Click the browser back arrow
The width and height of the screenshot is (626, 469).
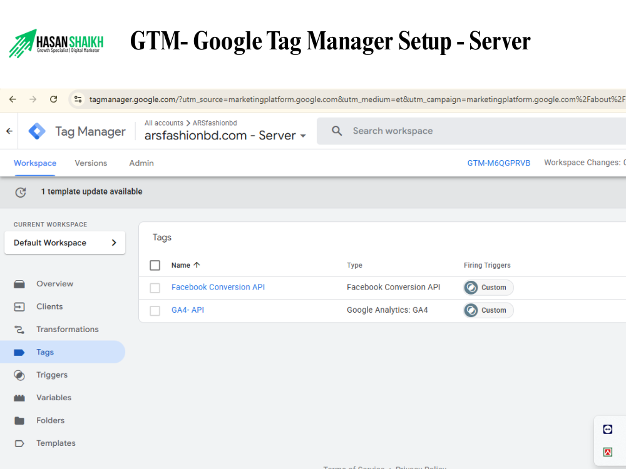13,99
